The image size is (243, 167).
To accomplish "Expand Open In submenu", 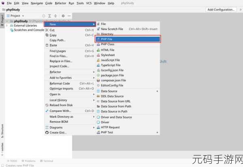I will click(x=70, y=94).
